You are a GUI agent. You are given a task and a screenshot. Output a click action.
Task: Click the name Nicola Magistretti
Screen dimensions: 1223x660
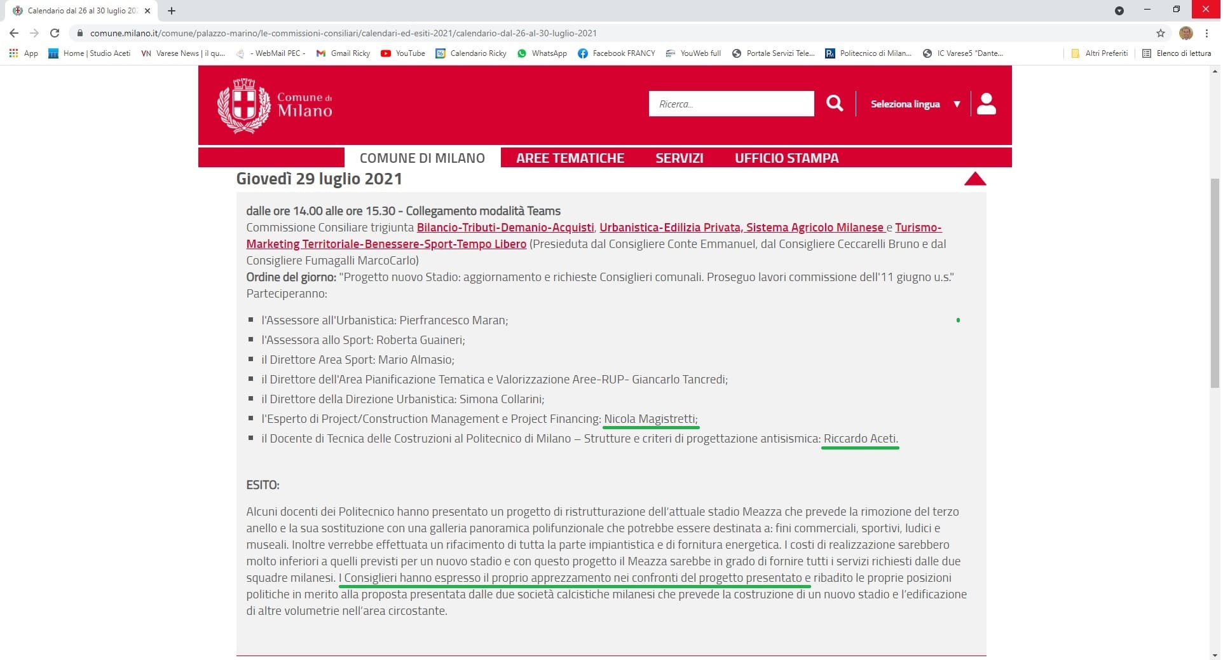[650, 419]
